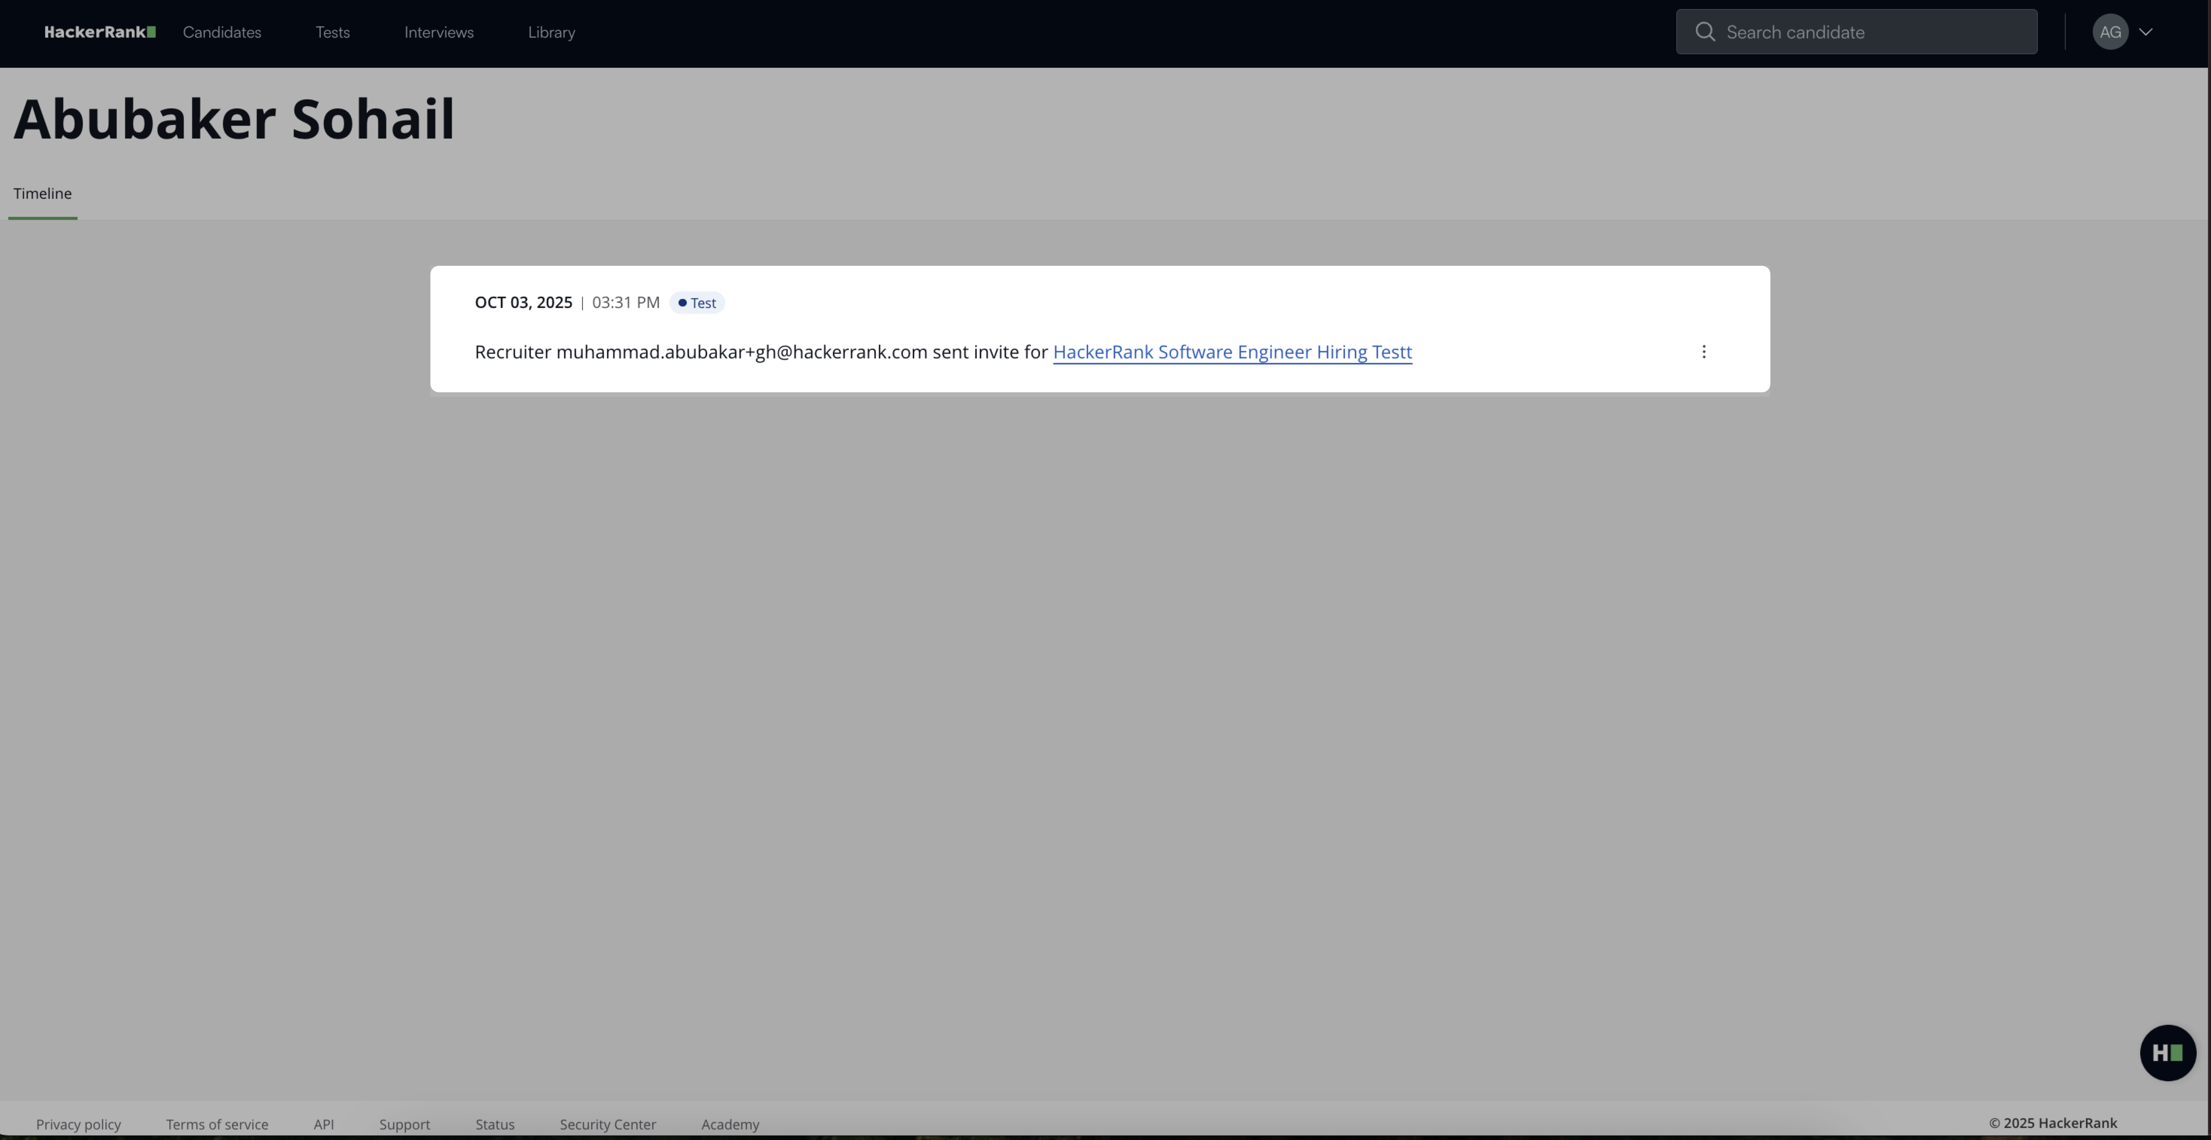Visit the Support footer link
This screenshot has width=2211, height=1140.
404,1125
